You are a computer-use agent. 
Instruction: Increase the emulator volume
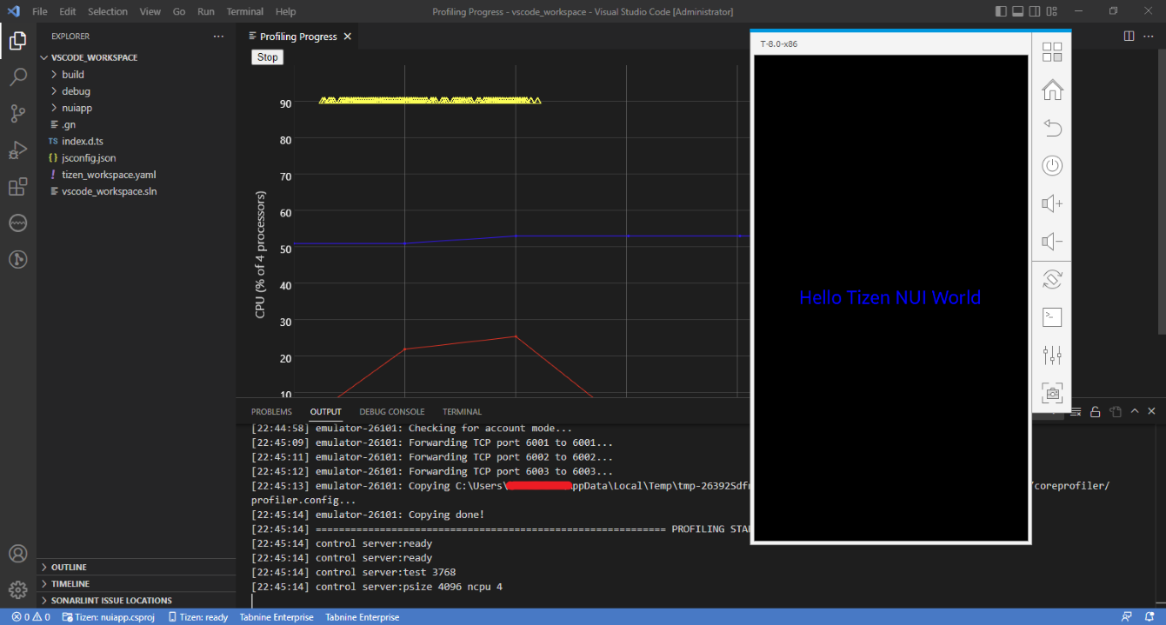1052,203
